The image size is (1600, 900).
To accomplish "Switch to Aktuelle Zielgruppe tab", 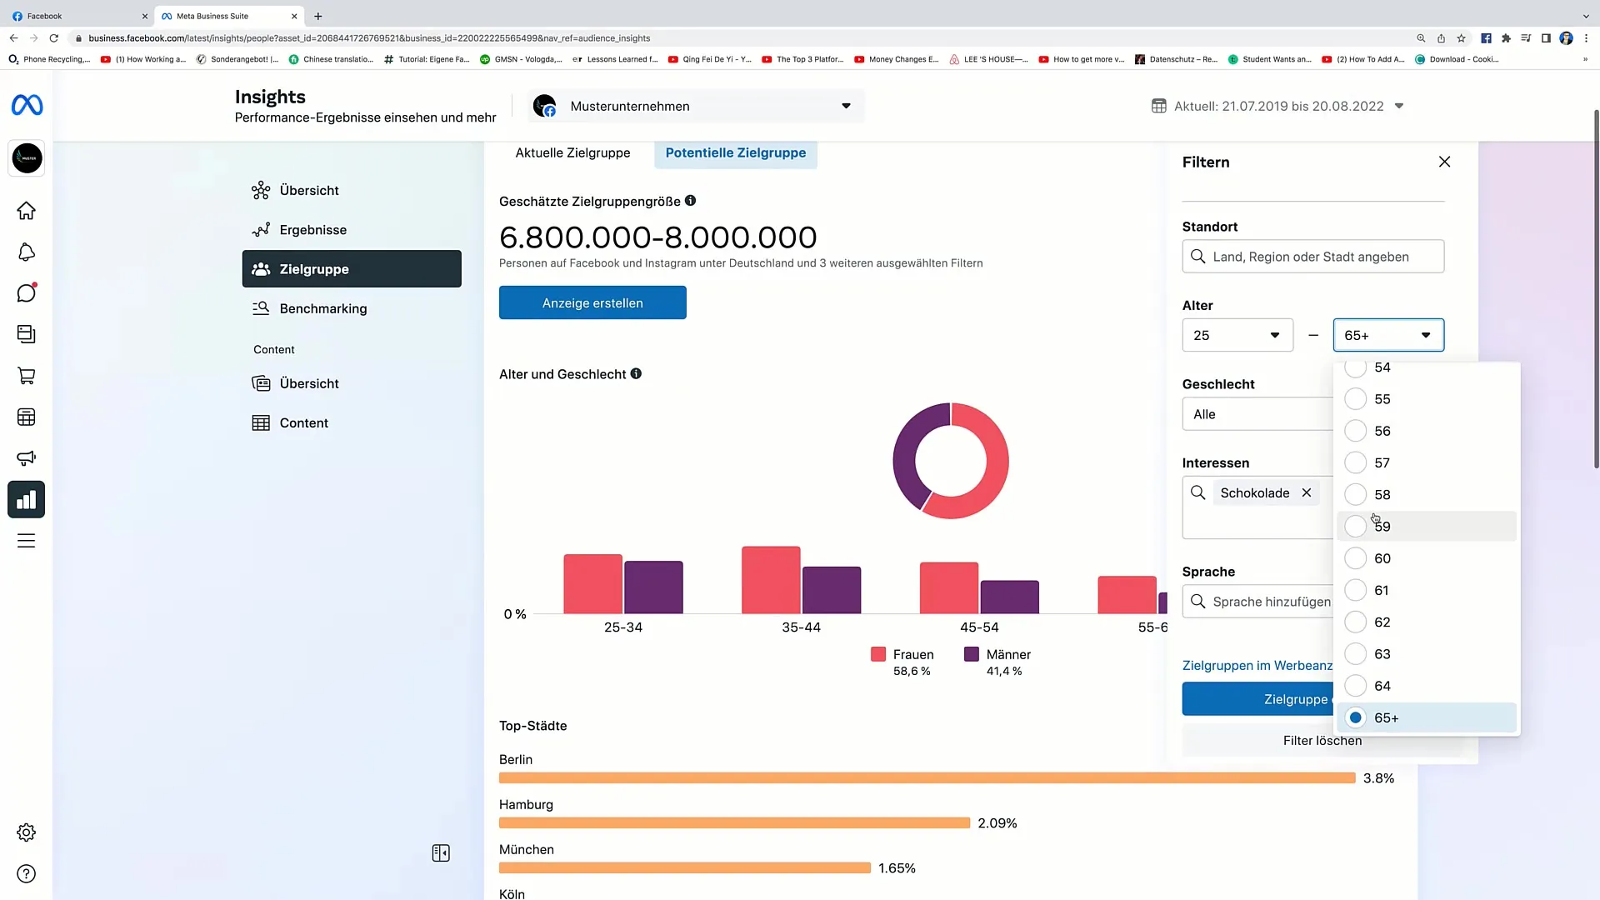I will 572,152.
